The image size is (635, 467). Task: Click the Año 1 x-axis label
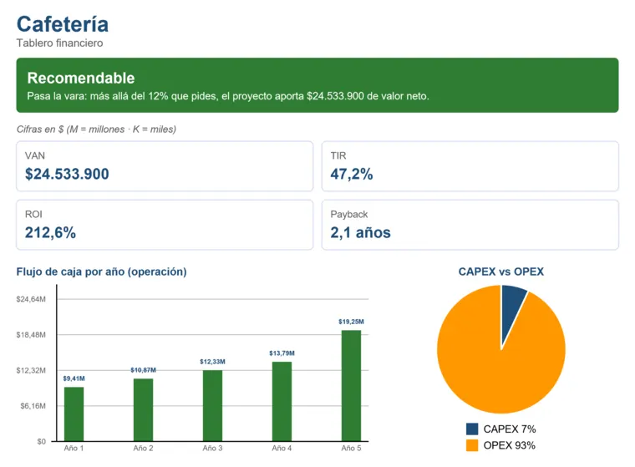pyautogui.click(x=74, y=448)
